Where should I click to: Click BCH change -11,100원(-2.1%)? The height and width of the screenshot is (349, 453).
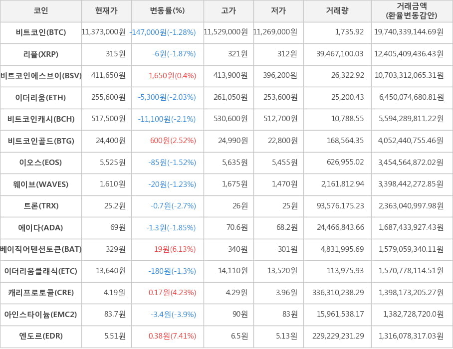(167, 119)
